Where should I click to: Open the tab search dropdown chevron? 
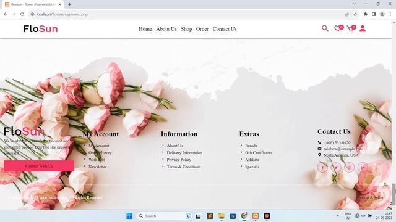(x=355, y=4)
